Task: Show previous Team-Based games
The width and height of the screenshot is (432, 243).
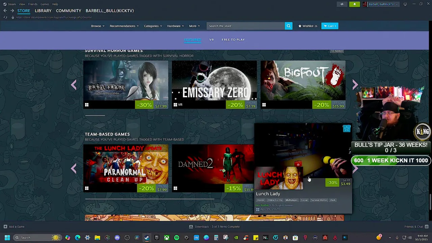Action: click(x=74, y=168)
